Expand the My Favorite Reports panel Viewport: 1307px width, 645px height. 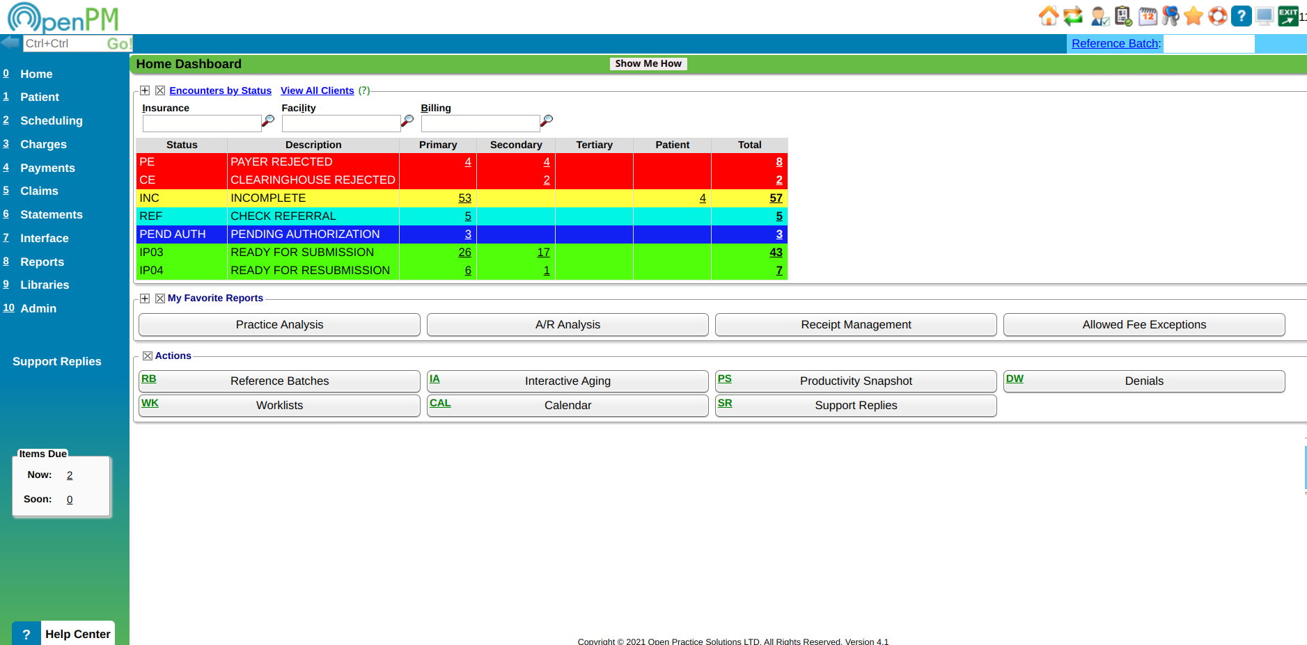[145, 298]
